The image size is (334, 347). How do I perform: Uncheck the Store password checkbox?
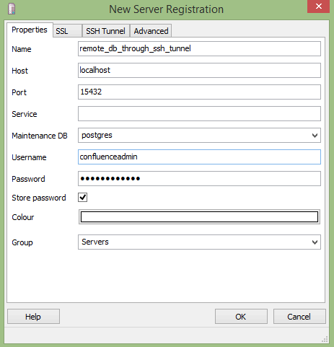82,198
